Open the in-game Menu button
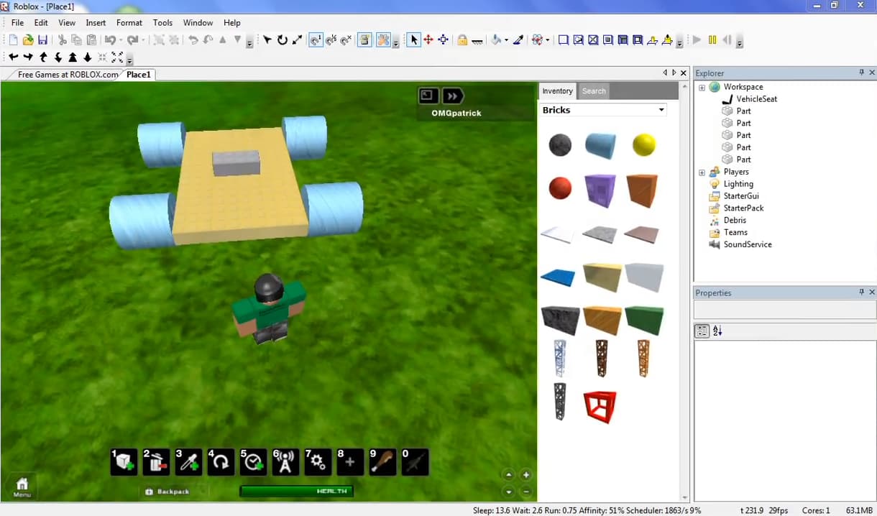The height and width of the screenshot is (516, 877). click(x=22, y=487)
